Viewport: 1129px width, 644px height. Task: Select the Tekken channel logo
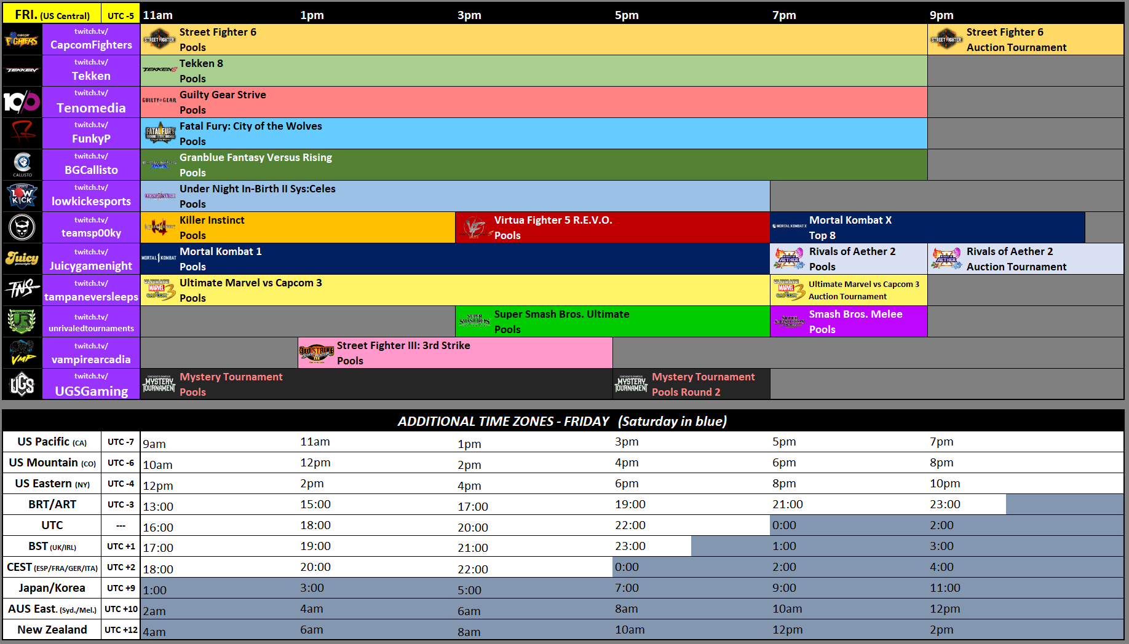pos(22,70)
